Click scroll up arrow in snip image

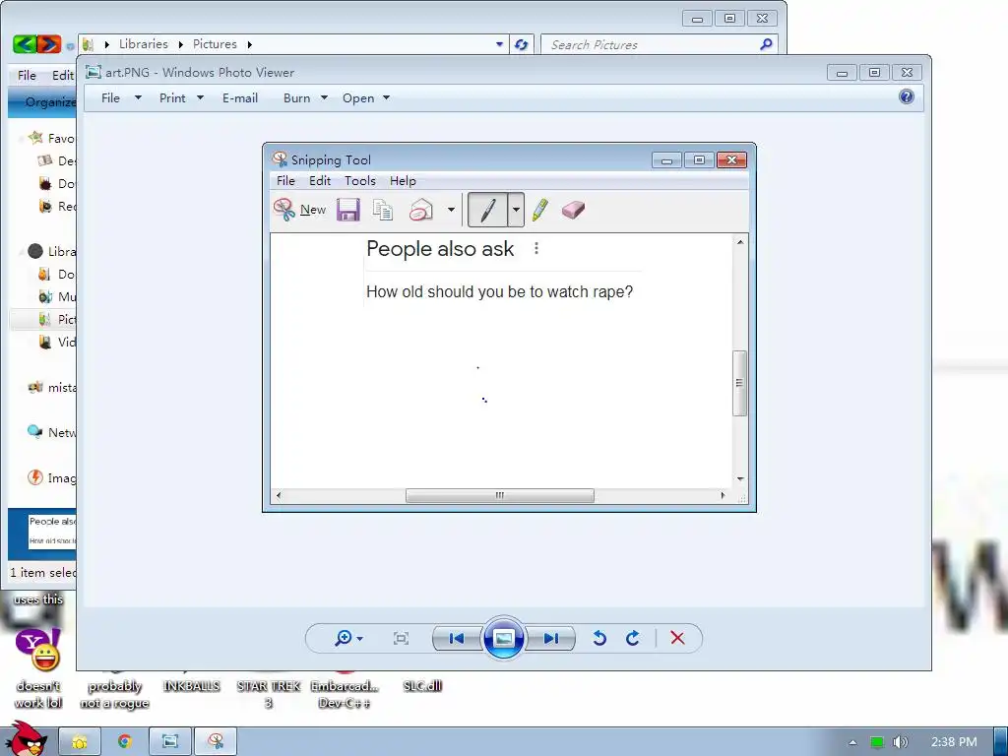(740, 242)
